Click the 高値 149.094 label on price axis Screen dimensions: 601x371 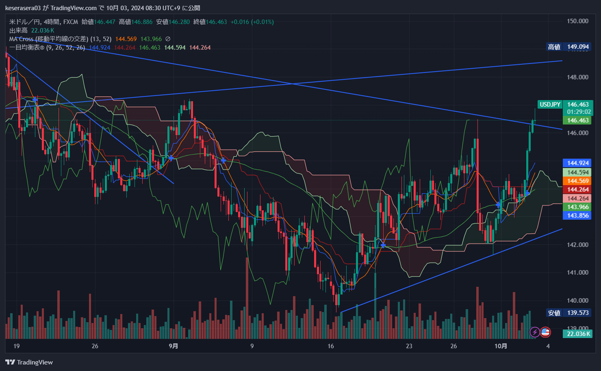pos(568,47)
